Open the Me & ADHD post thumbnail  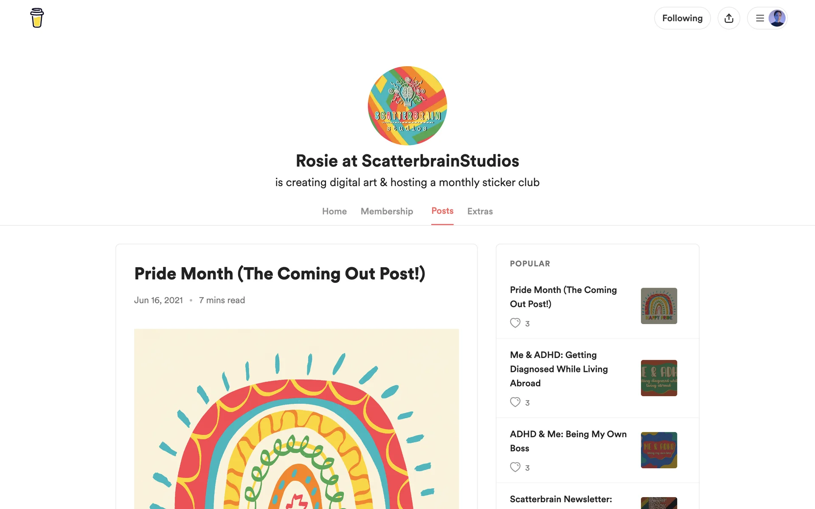click(x=659, y=378)
